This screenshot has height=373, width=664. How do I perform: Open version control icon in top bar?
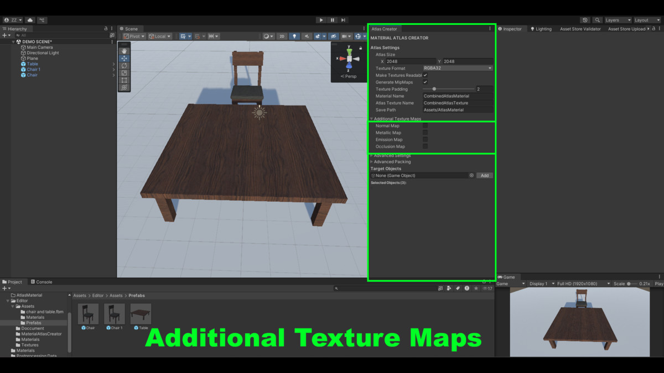(x=43, y=20)
